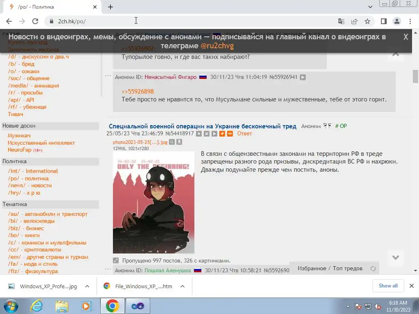The width and height of the screenshot is (419, 314).
Task: Jump down with the page down arrow
Action: tap(396, 258)
